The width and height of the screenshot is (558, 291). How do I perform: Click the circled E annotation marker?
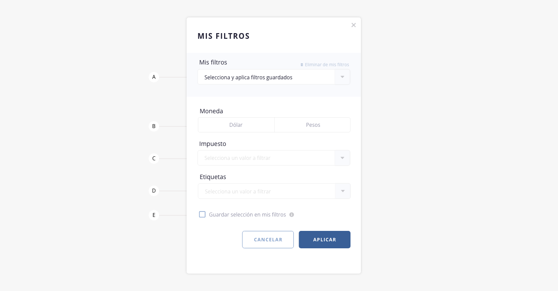154,215
